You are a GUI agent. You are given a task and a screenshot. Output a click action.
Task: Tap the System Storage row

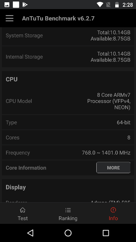(68, 36)
